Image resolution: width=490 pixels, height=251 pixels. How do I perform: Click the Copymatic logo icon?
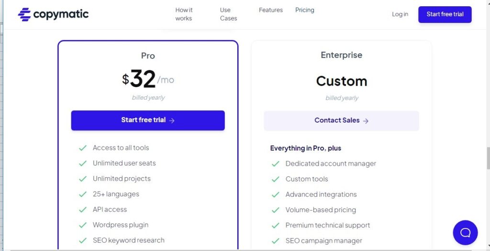(24, 14)
